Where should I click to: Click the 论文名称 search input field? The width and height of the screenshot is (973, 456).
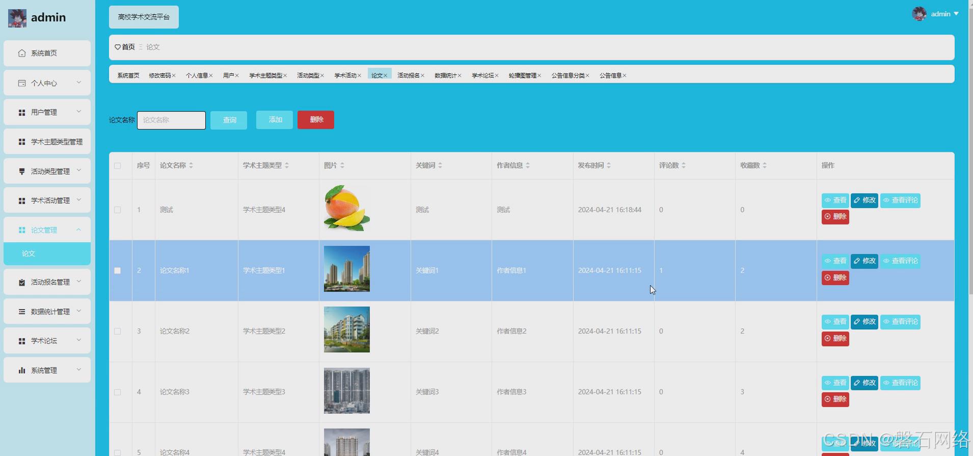point(171,120)
